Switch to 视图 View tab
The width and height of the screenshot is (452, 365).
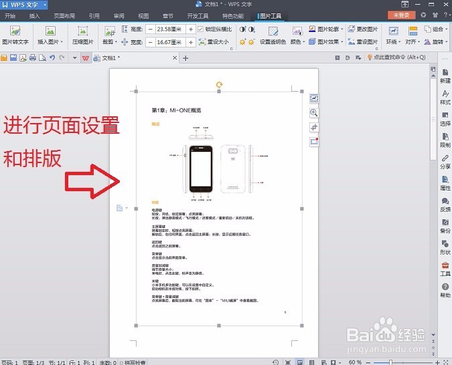pyautogui.click(x=143, y=16)
